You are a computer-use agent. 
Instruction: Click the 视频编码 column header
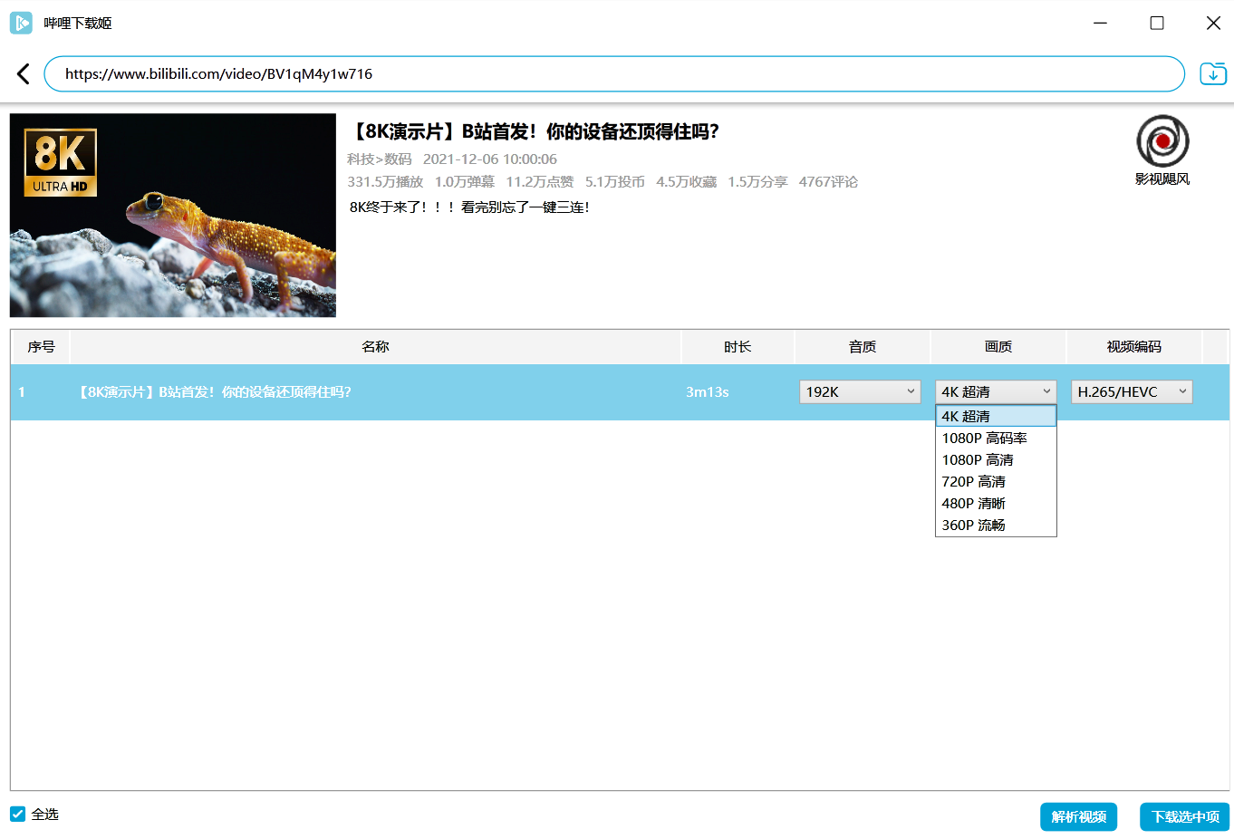1134,347
